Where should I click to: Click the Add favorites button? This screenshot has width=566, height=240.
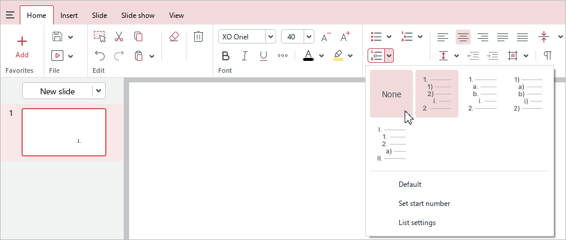pyautogui.click(x=22, y=47)
